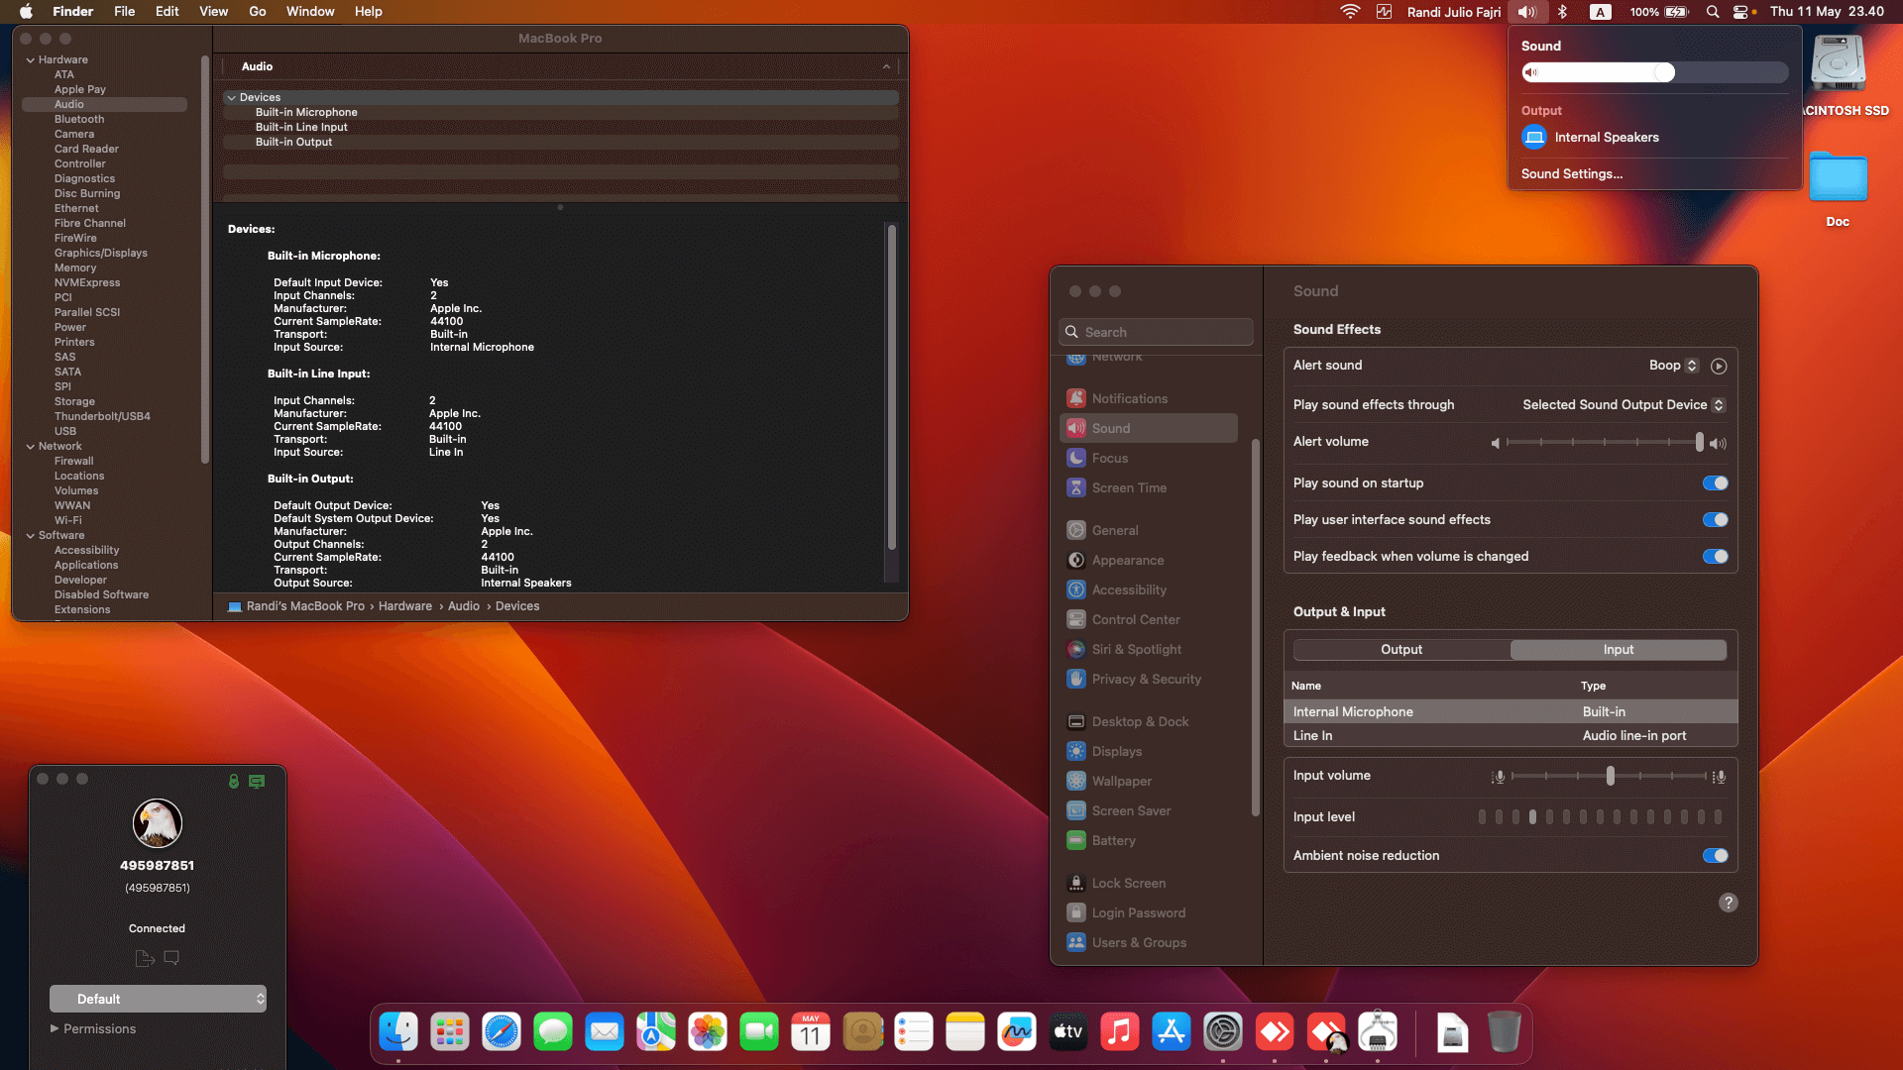1903x1070 pixels.
Task: Collapse the Hardware tree in System Information
Action: [x=30, y=60]
